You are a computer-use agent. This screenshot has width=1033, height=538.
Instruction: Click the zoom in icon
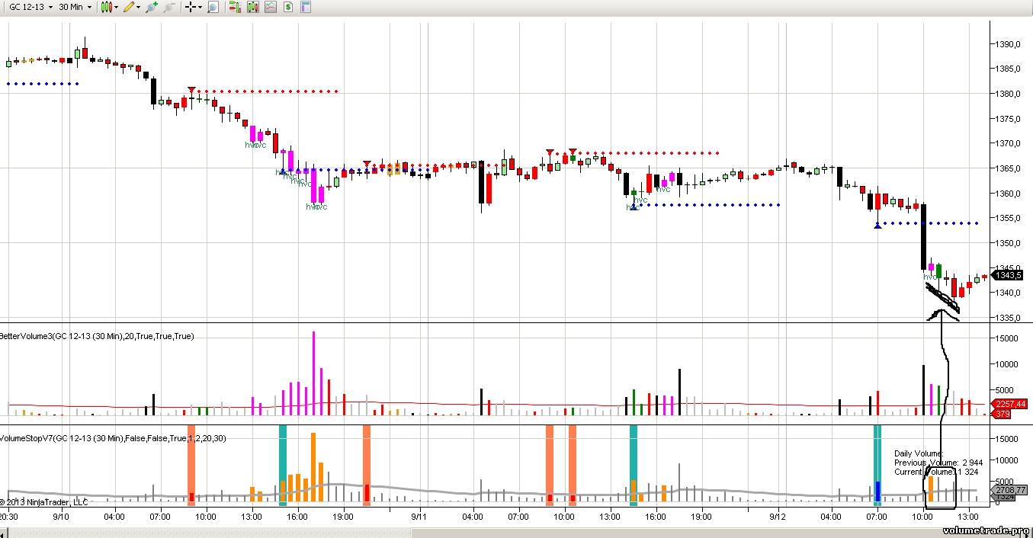click(x=152, y=7)
